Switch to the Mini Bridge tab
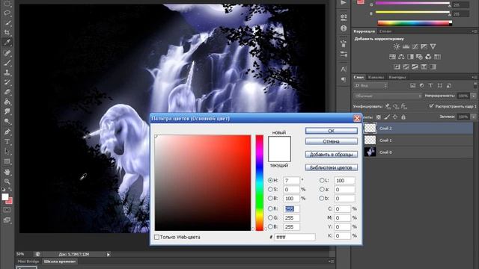 28,262
